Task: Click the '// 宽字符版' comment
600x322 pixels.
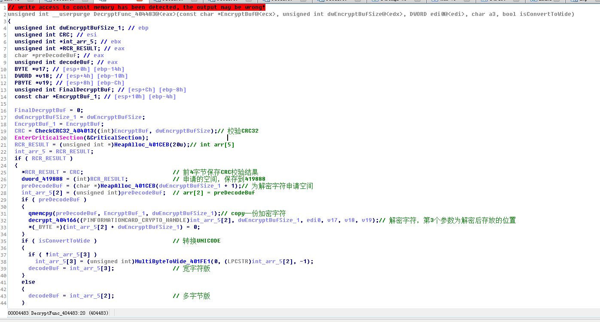Action: (x=192, y=268)
